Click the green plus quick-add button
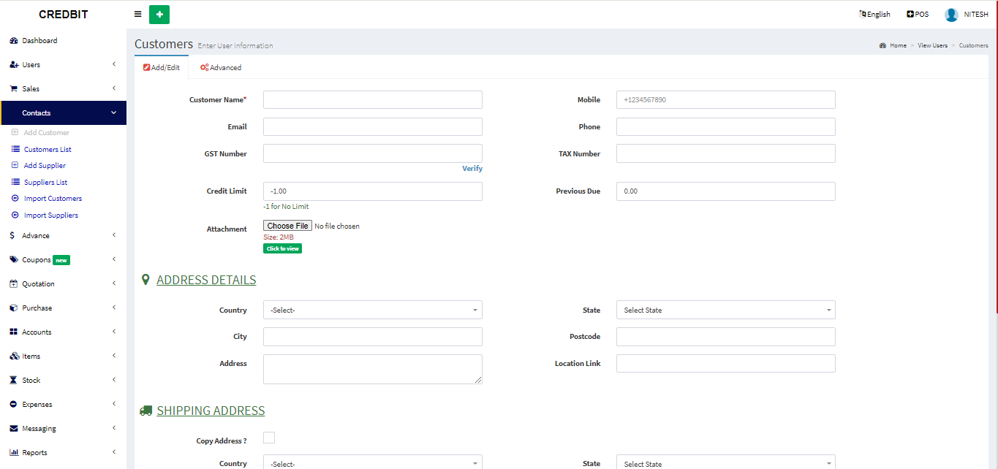Screen dimensions: 998x469 coord(159,14)
